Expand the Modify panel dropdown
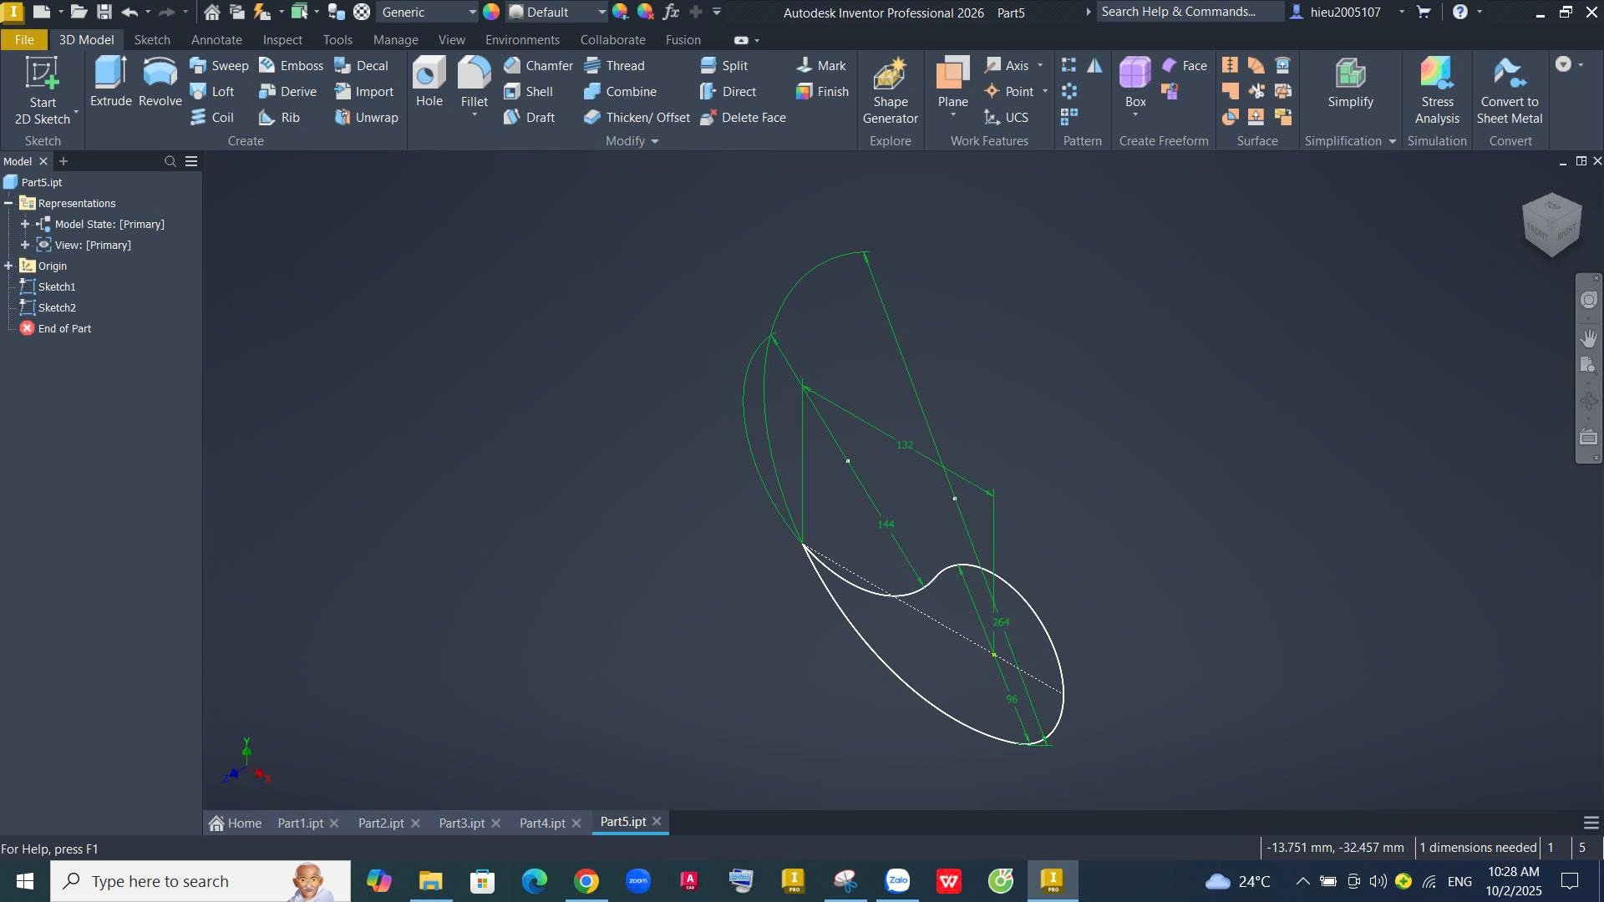This screenshot has height=902, width=1604. [654, 142]
